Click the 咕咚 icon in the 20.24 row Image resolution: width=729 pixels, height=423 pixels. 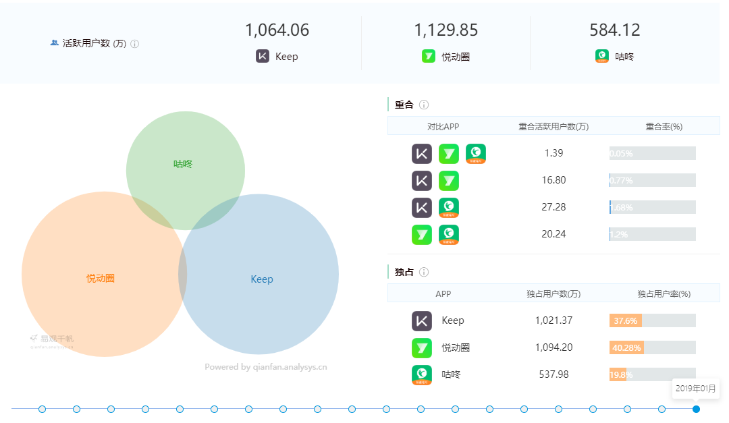pyautogui.click(x=449, y=235)
